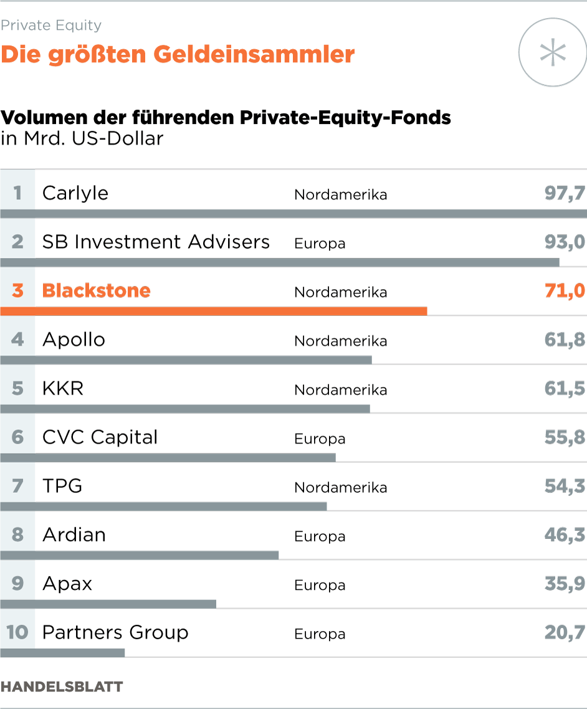Select the KKR row label
Viewport: 587px width, 709px height.
click(x=63, y=388)
